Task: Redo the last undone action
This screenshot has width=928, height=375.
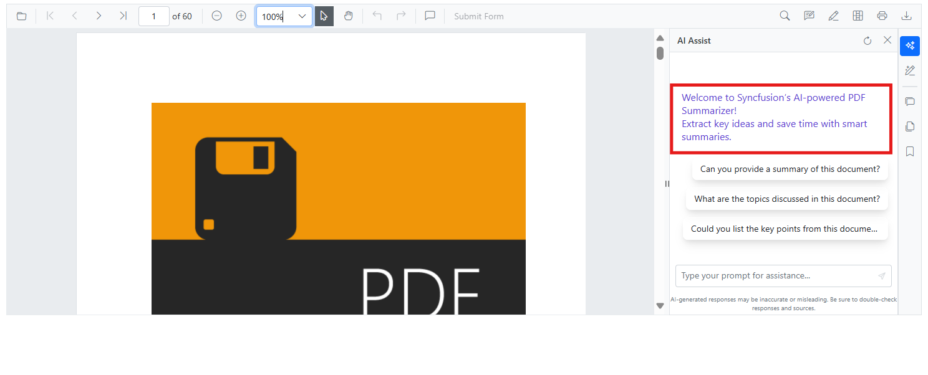Action: click(401, 16)
